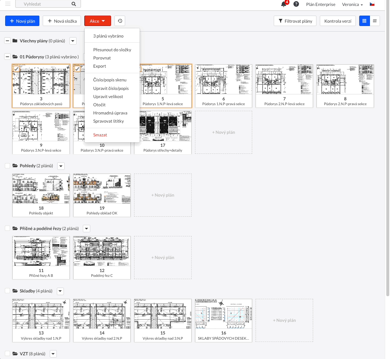Open Všechny plány folder dropdown arrow

[73, 41]
